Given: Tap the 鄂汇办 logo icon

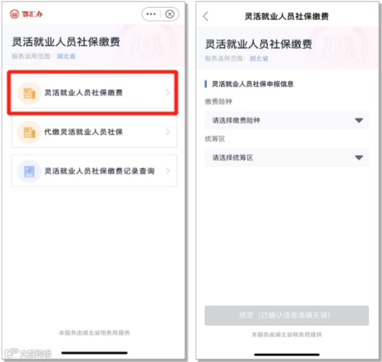Looking at the screenshot, I should coord(14,14).
